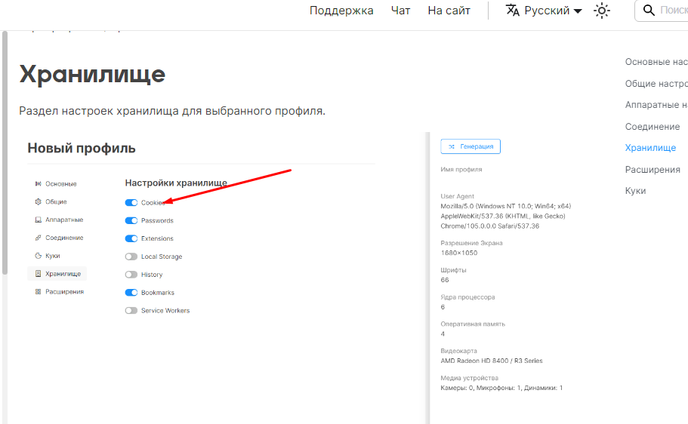
Task: Disable the Extensions storage toggle
Action: (131, 238)
